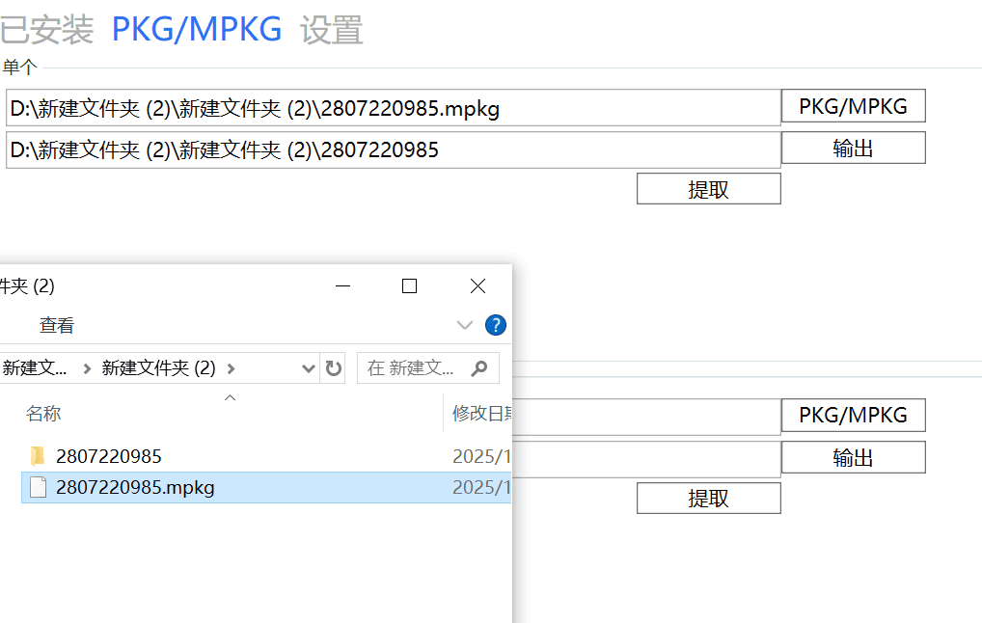Open the address bar history dropdown
982x623 pixels.
[x=309, y=368]
